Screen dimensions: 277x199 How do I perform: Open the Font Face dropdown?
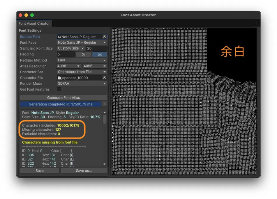pos(82,42)
